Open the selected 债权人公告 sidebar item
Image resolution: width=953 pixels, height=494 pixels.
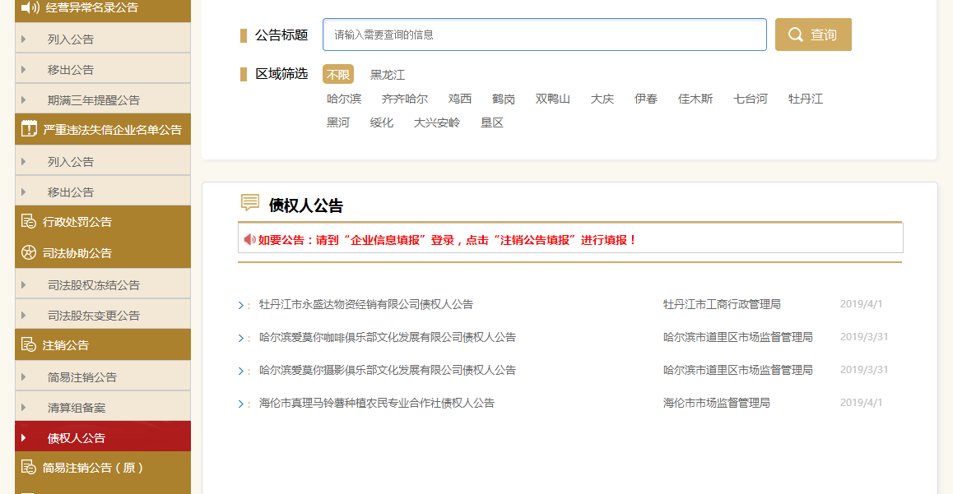click(x=77, y=437)
